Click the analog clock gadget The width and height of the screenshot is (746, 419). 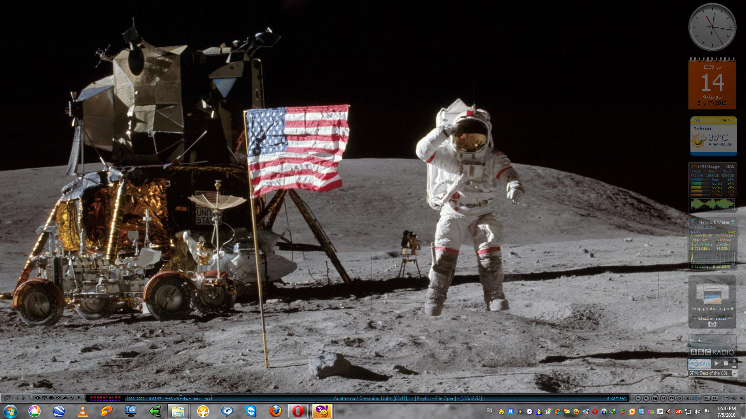point(712,27)
